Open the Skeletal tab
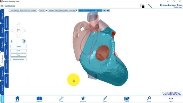The width and height of the screenshot is (183, 103). [x=2, y=31]
